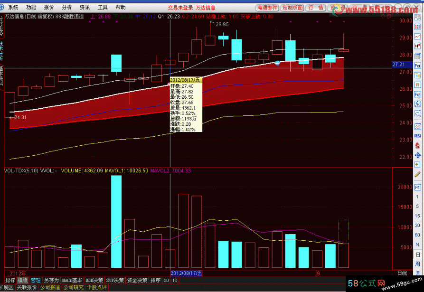Screen dimensions: 424x292
Task: Click the 管理 tab
Action: click(x=36, y=281)
